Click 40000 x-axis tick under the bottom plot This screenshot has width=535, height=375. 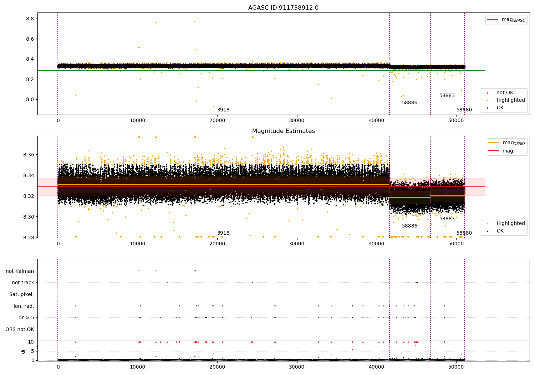(377, 367)
